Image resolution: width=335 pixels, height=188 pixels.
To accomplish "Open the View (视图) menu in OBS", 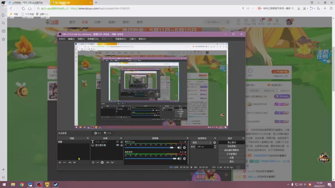I will tap(81, 39).
